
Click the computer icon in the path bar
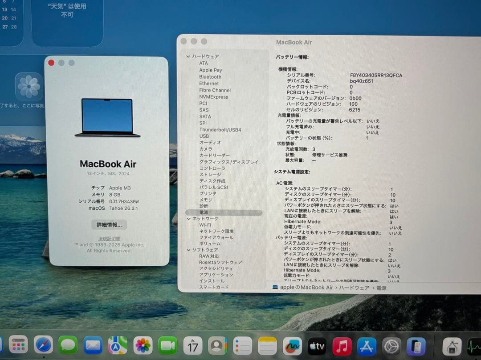[275, 287]
